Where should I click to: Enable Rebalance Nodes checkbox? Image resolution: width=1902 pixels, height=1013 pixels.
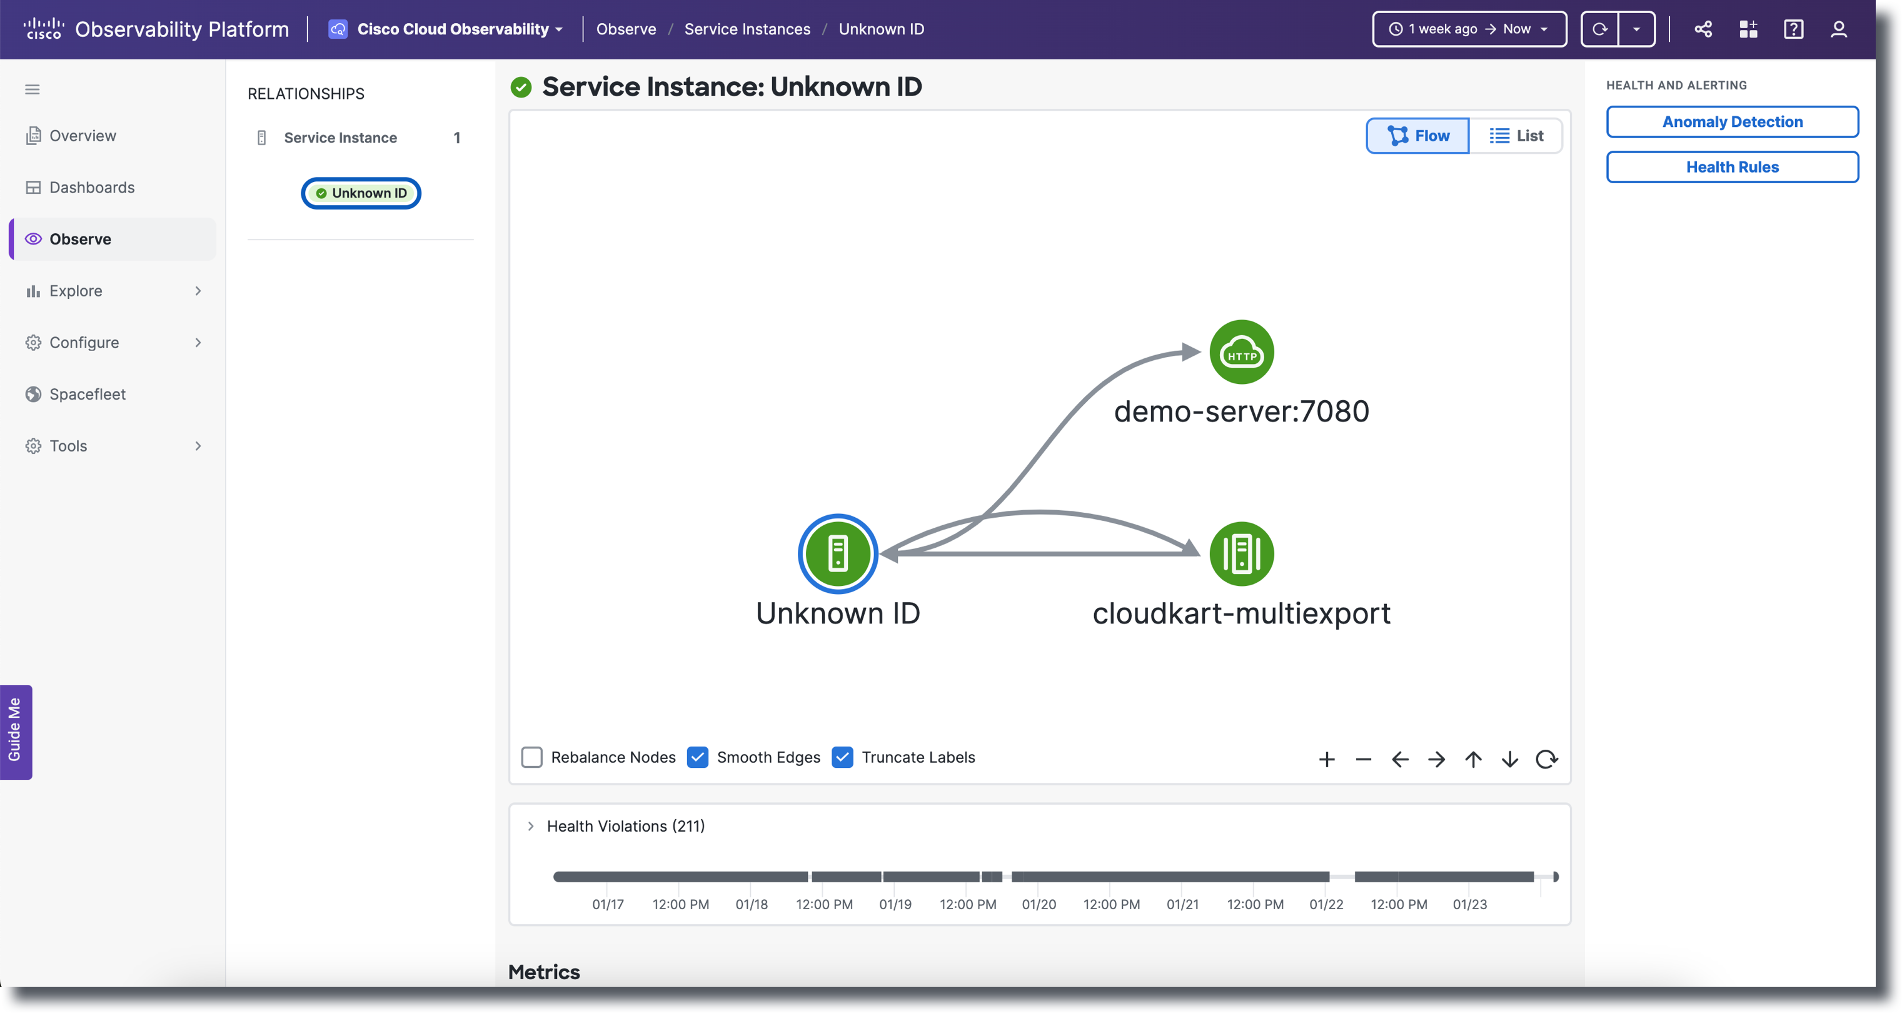[x=531, y=757]
